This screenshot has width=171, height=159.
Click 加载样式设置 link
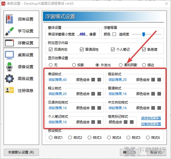tap(151, 124)
